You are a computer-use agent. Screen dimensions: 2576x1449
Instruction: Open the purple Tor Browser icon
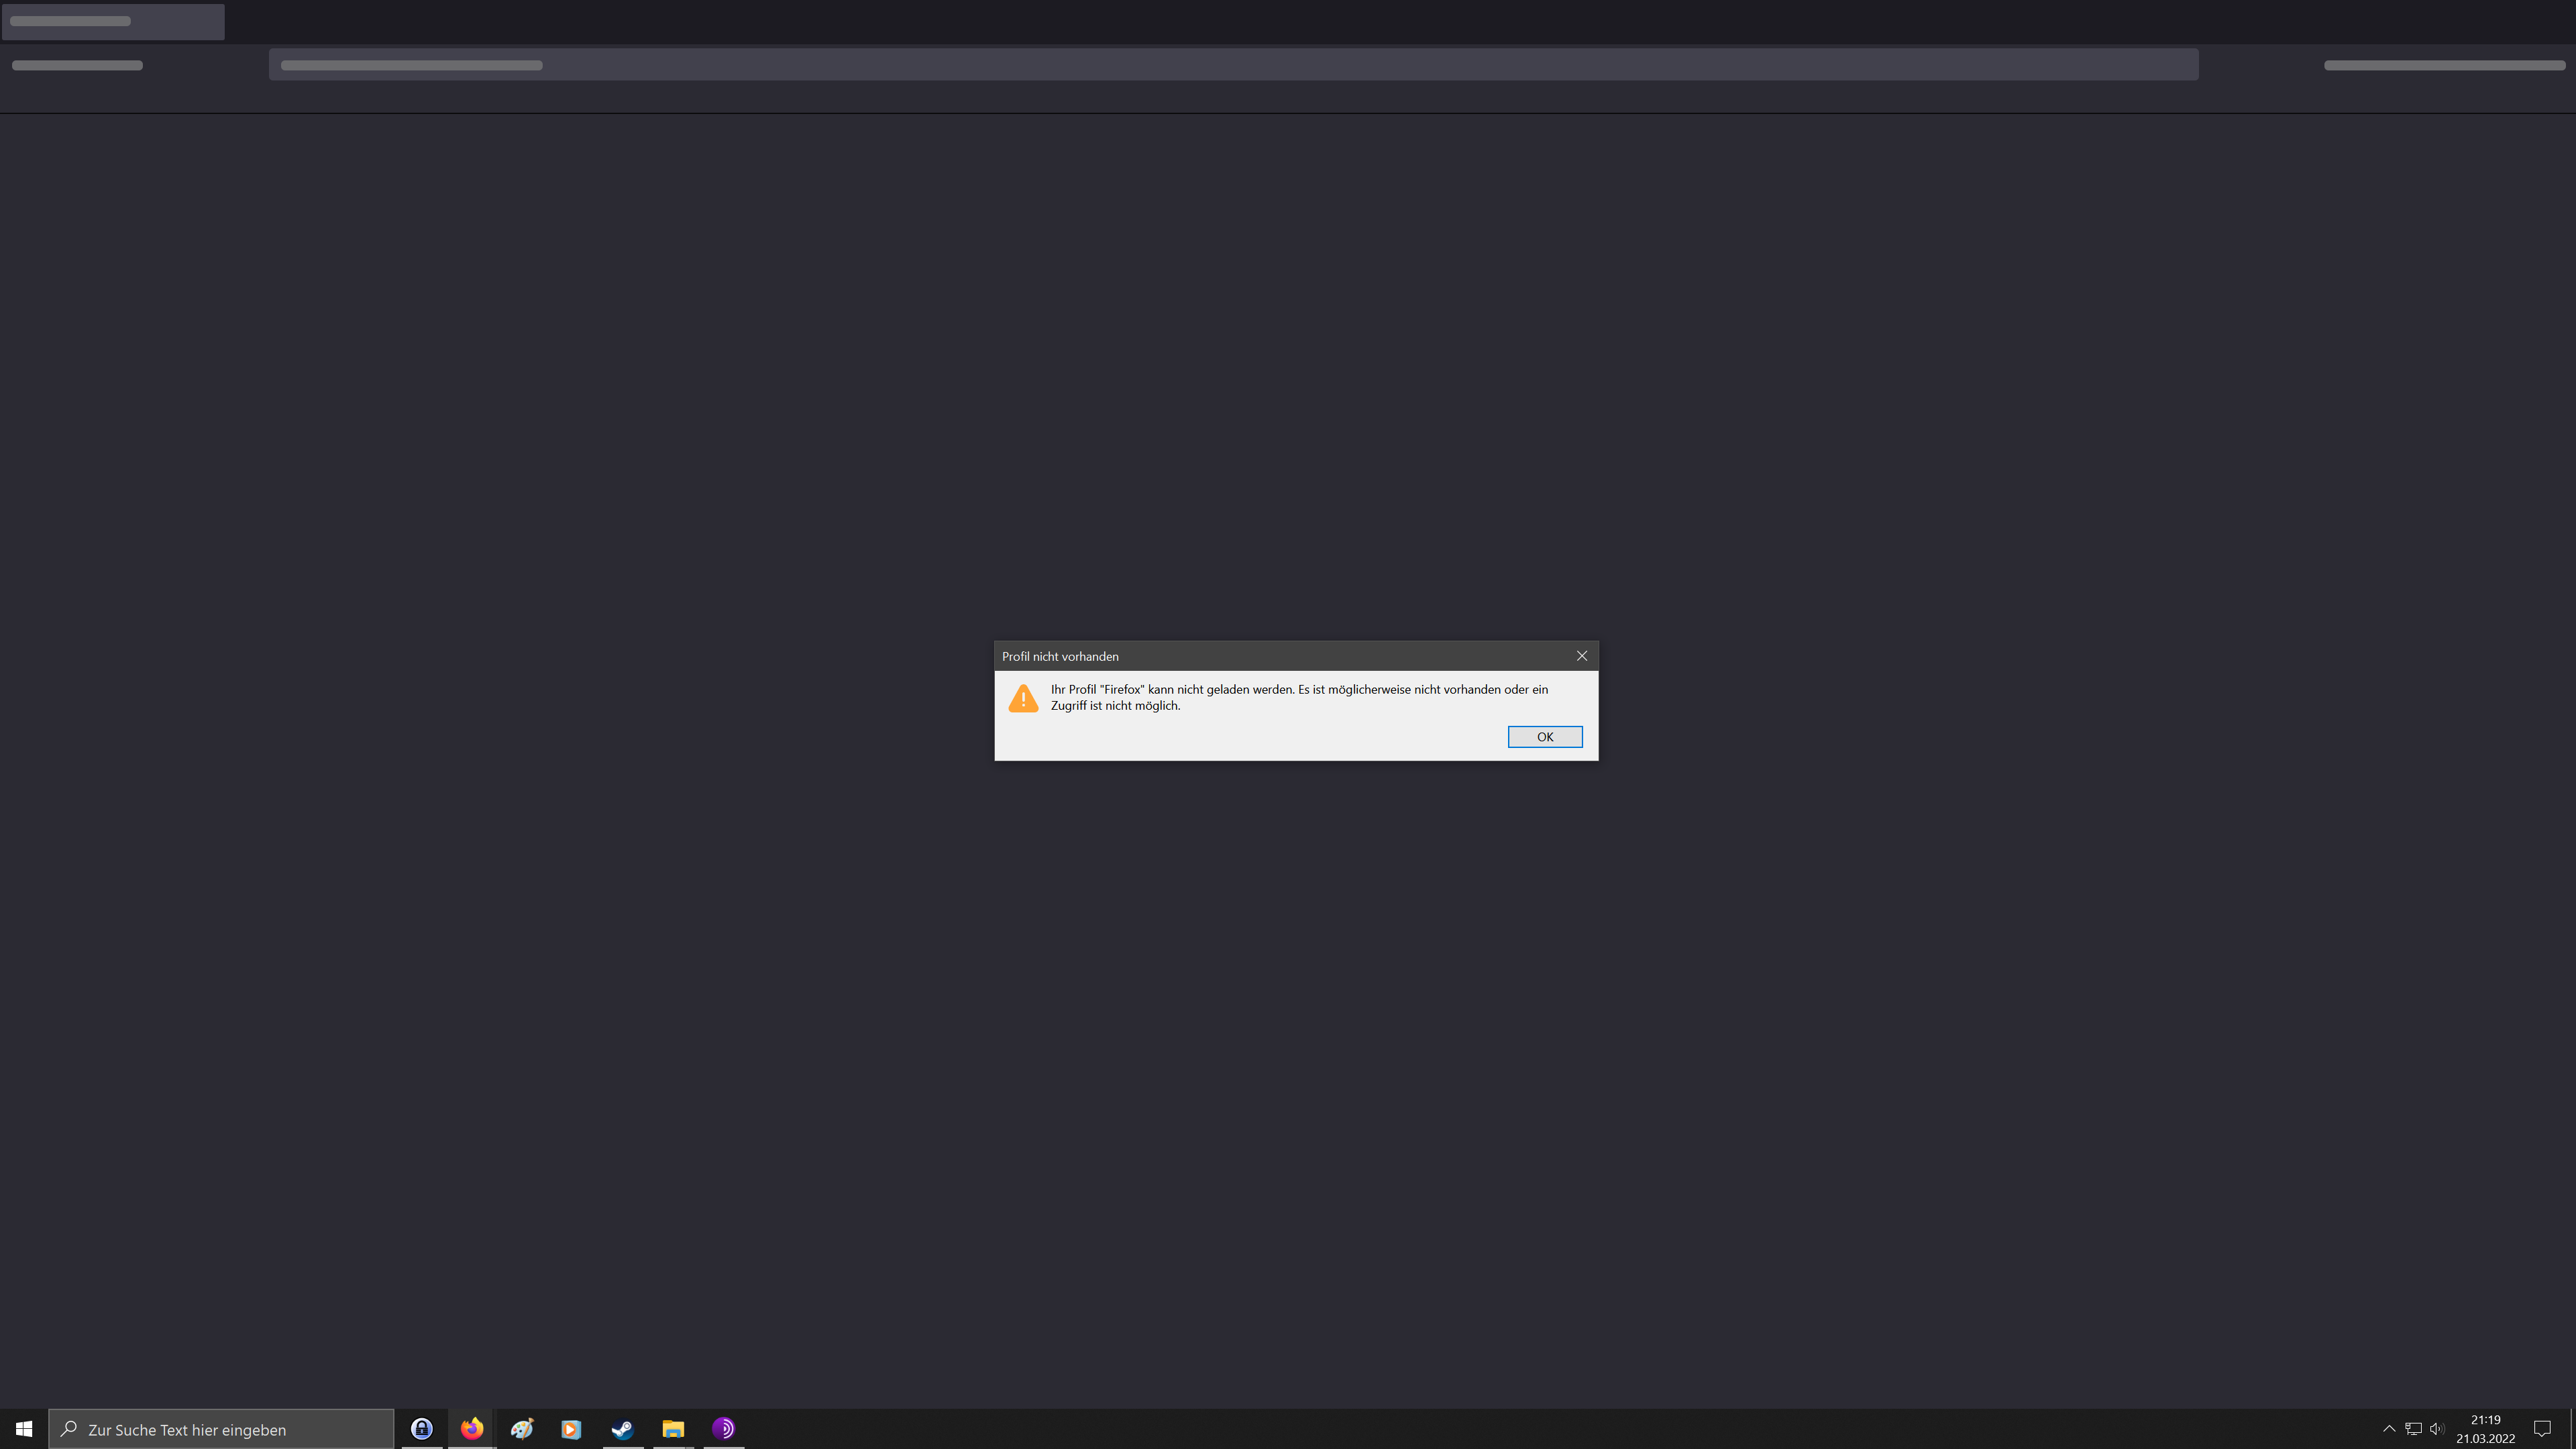pyautogui.click(x=723, y=1429)
